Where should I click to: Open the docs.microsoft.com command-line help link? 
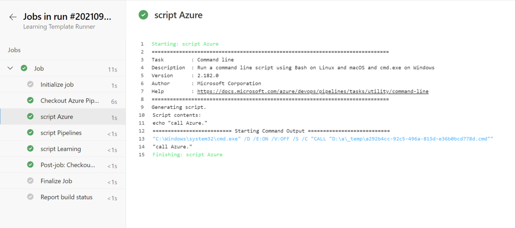(312, 91)
